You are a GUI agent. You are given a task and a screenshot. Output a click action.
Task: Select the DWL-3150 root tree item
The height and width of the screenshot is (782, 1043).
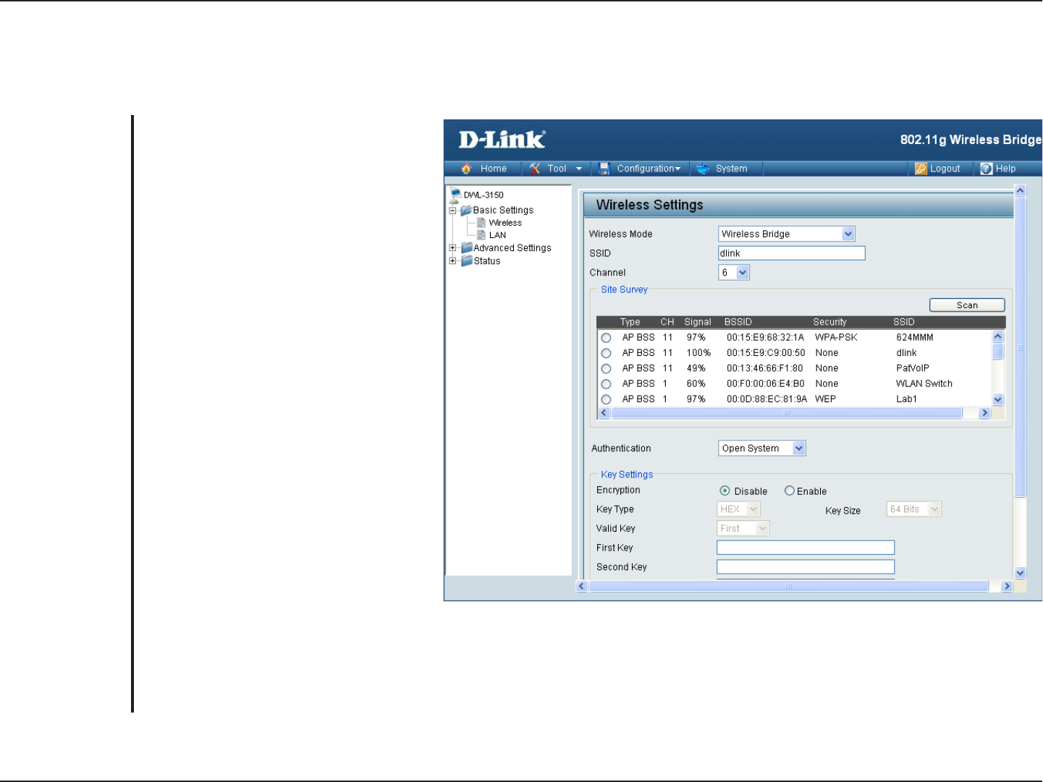[x=484, y=195]
